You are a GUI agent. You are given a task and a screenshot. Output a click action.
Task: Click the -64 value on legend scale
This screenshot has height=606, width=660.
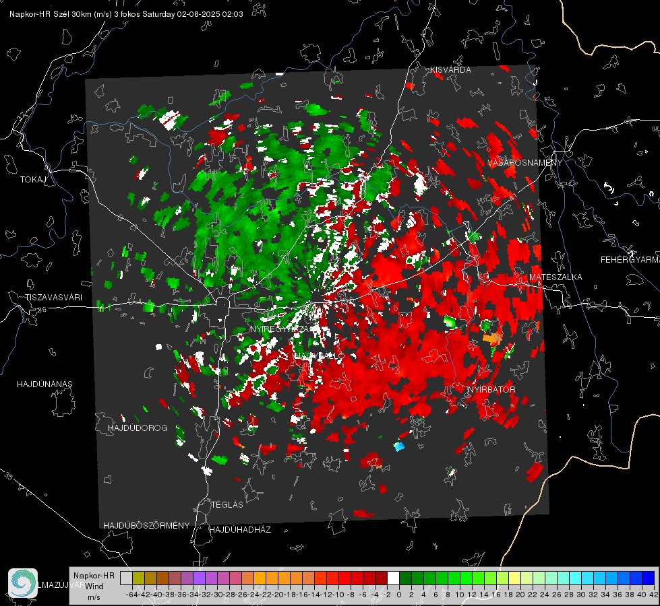click(x=131, y=595)
